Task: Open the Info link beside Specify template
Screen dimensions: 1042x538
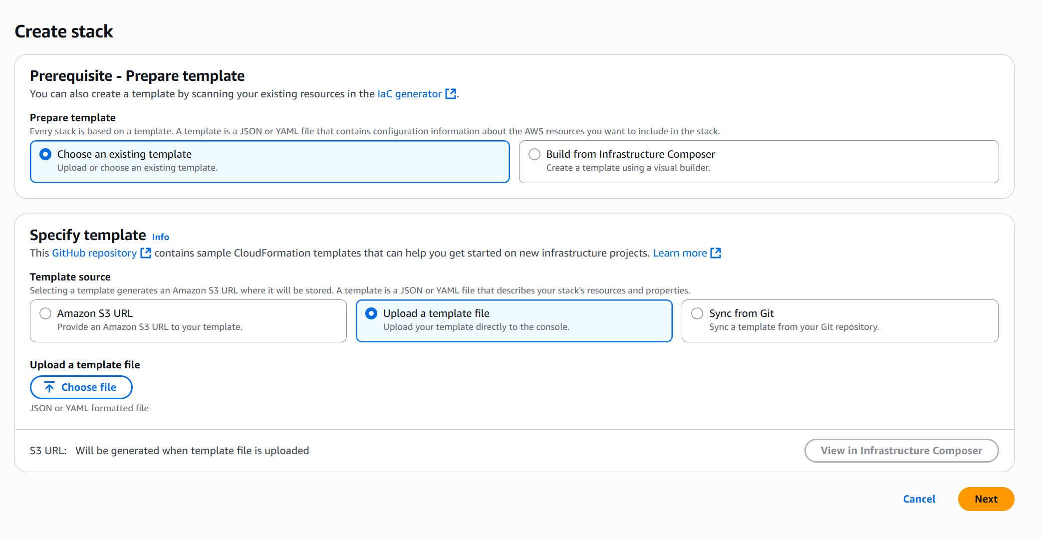Action: point(160,237)
